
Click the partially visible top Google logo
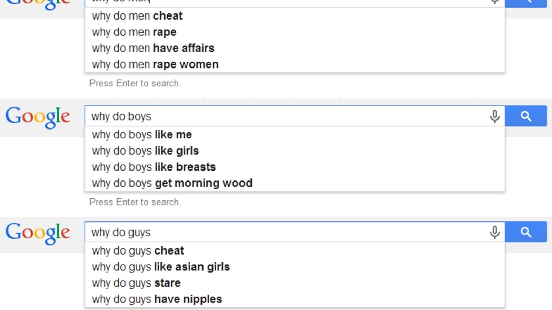tap(38, 5)
